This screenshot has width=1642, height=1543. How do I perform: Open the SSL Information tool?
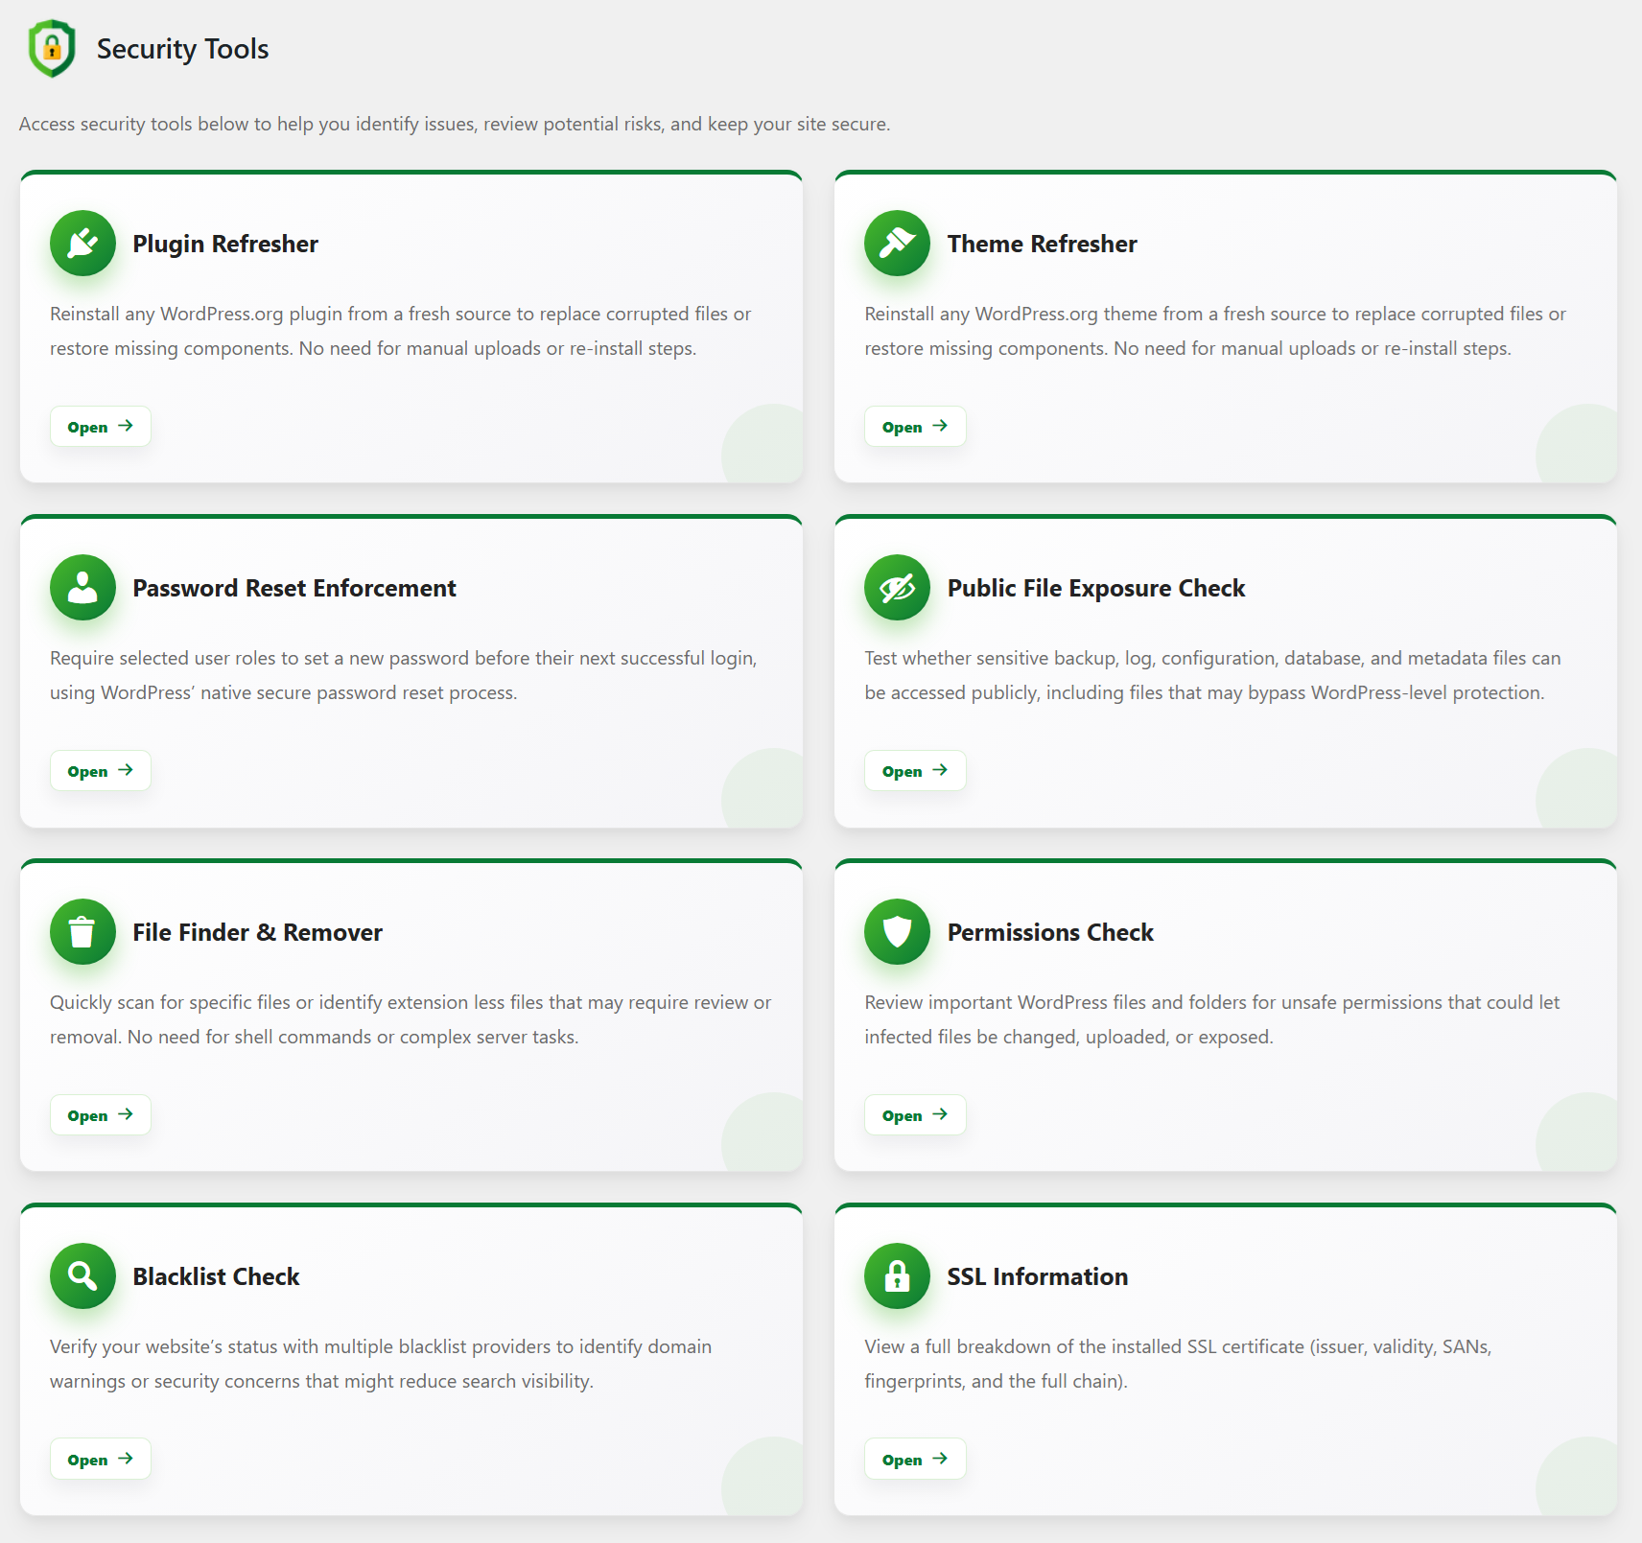(x=915, y=1460)
